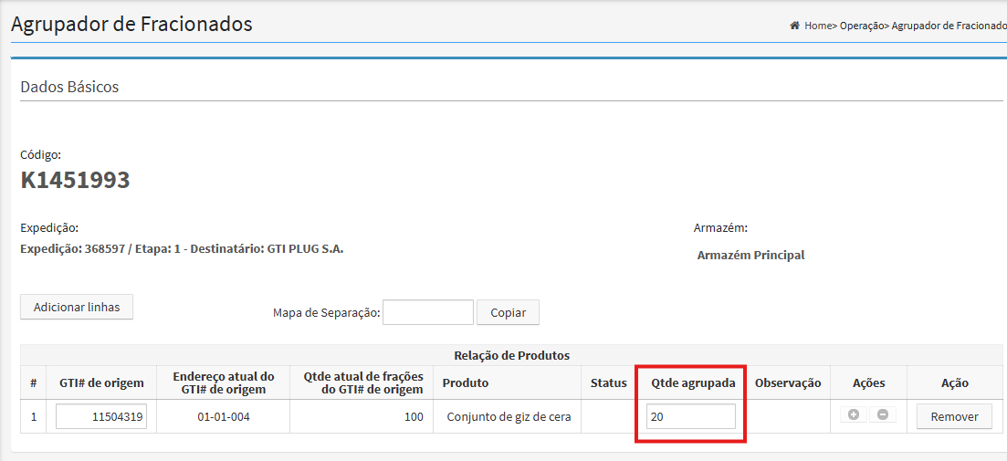Open Operação breadcrumb link
Screen dimensions: 1007x461
pos(862,26)
